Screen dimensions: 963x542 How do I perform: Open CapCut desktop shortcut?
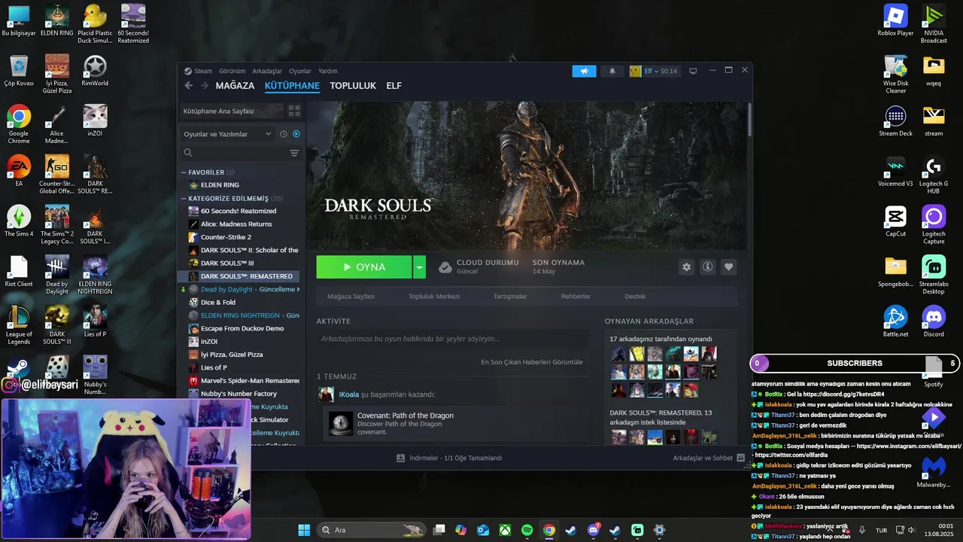coord(895,221)
